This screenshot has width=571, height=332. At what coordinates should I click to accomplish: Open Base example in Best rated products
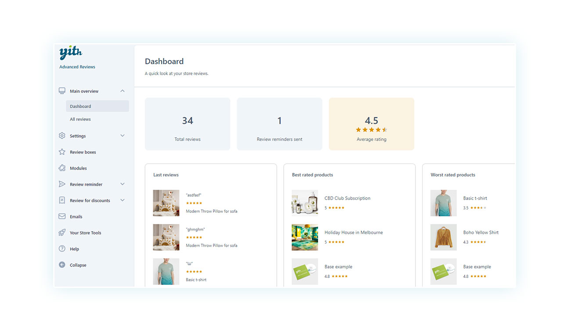tap(338, 267)
